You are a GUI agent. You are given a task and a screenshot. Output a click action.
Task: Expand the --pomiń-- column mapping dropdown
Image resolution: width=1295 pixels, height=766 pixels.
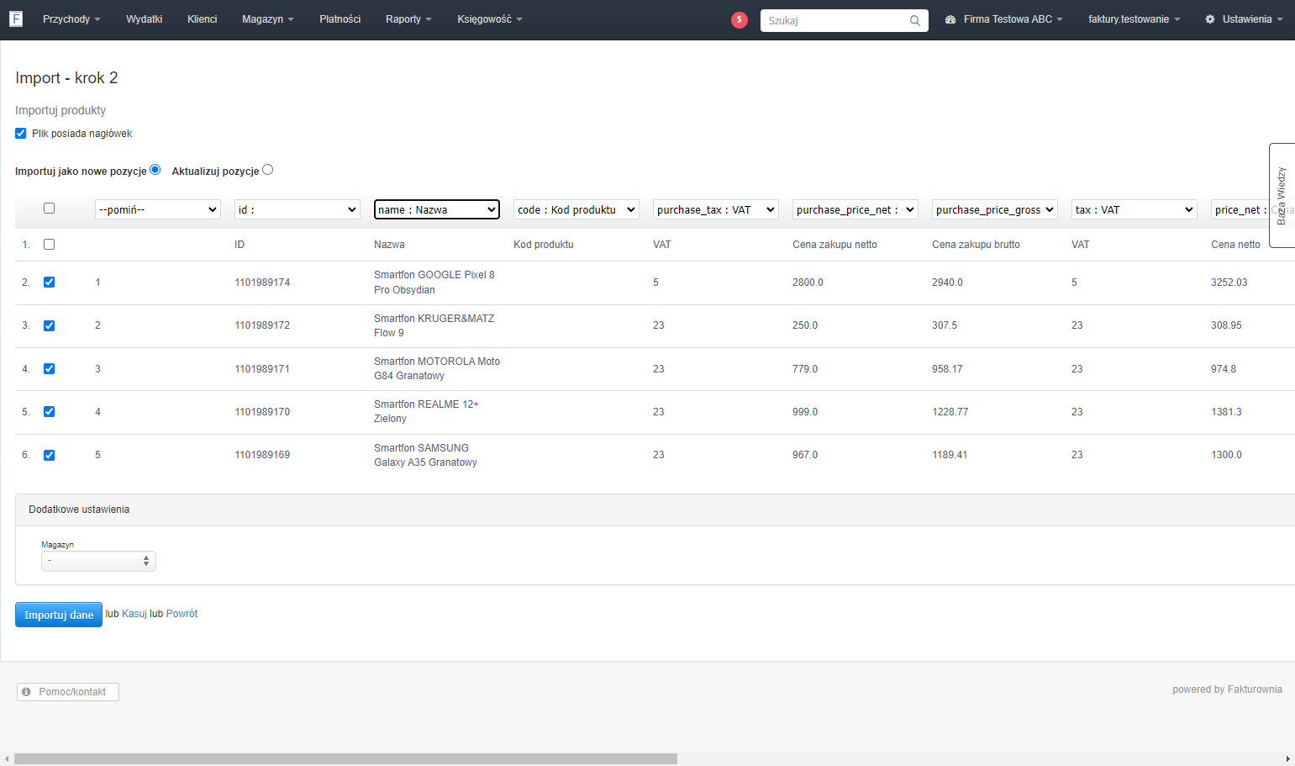point(158,209)
